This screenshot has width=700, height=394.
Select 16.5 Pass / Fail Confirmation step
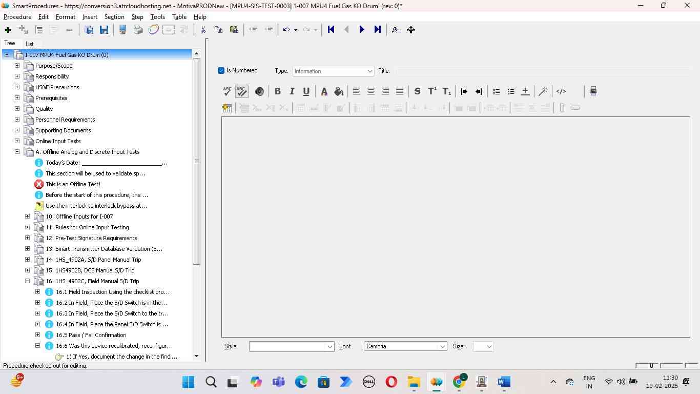tap(91, 335)
